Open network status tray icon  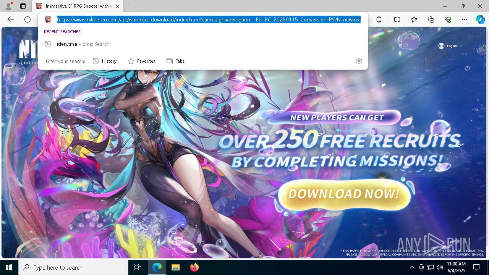coord(431,267)
